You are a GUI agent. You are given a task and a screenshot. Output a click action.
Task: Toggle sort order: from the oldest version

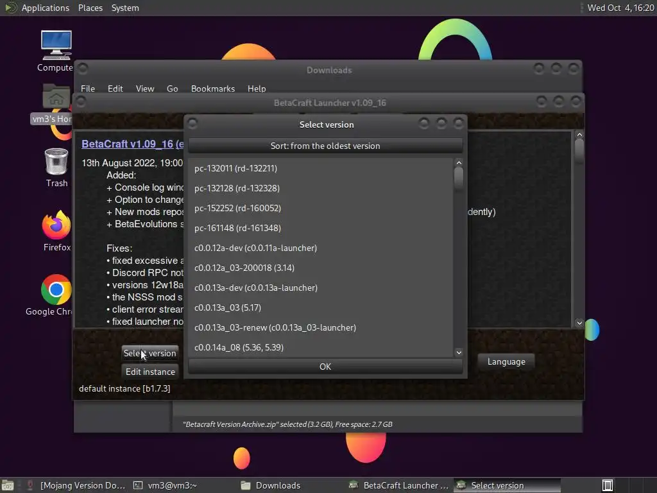tap(325, 146)
